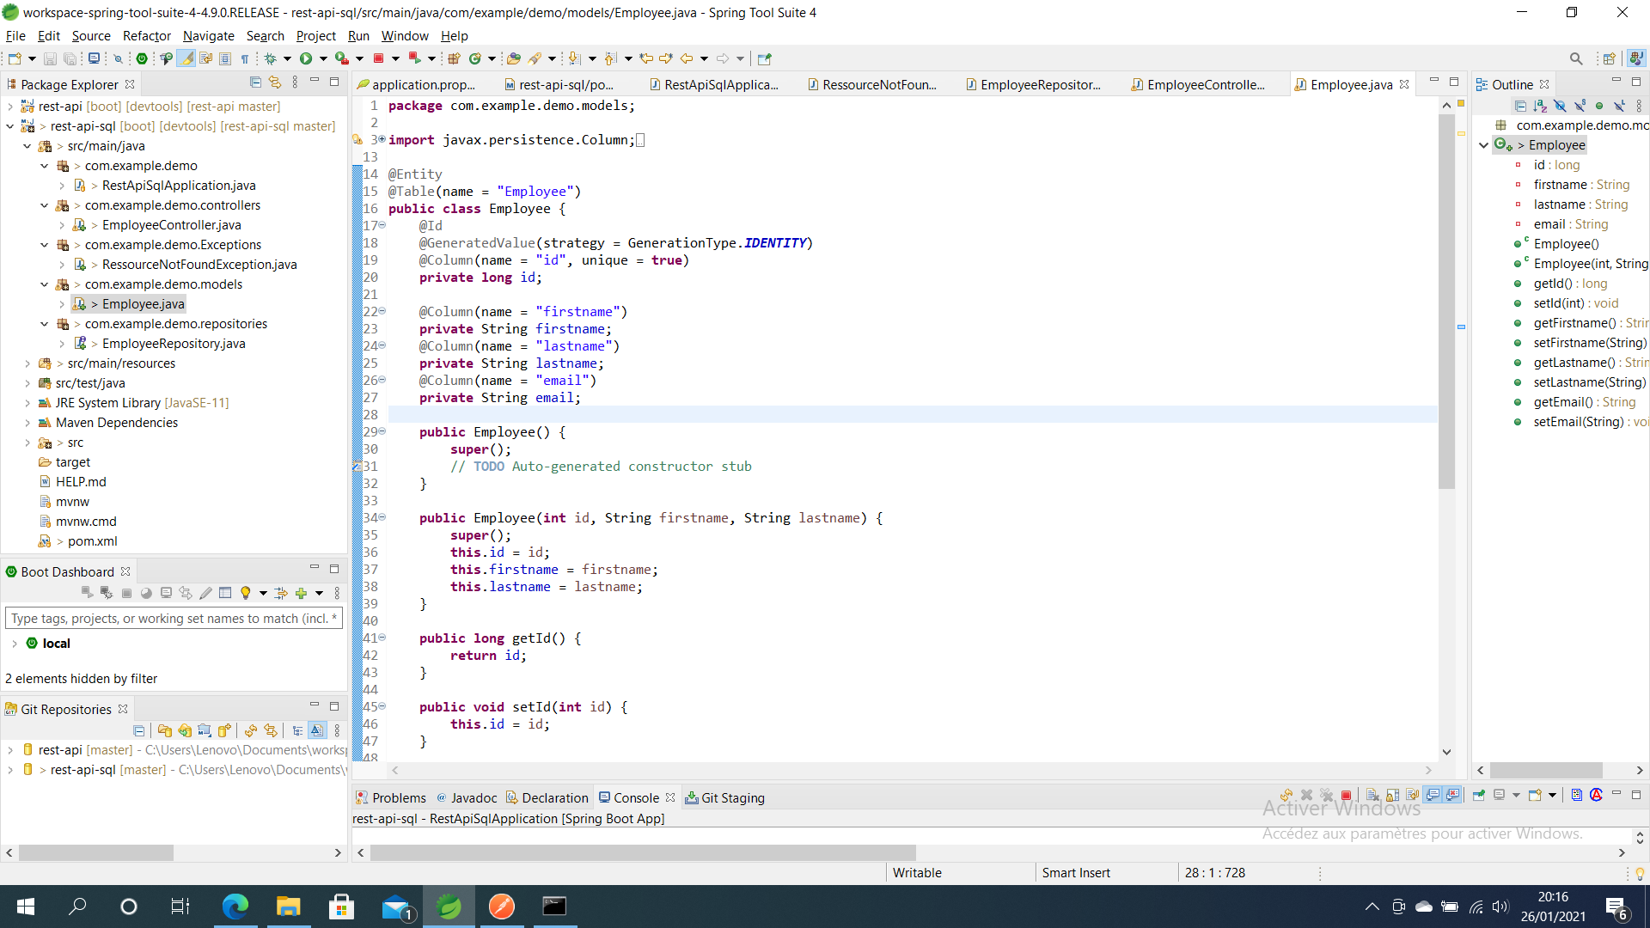Screen dimensions: 1650x928
Task: Open the Project menu
Action: (x=315, y=36)
